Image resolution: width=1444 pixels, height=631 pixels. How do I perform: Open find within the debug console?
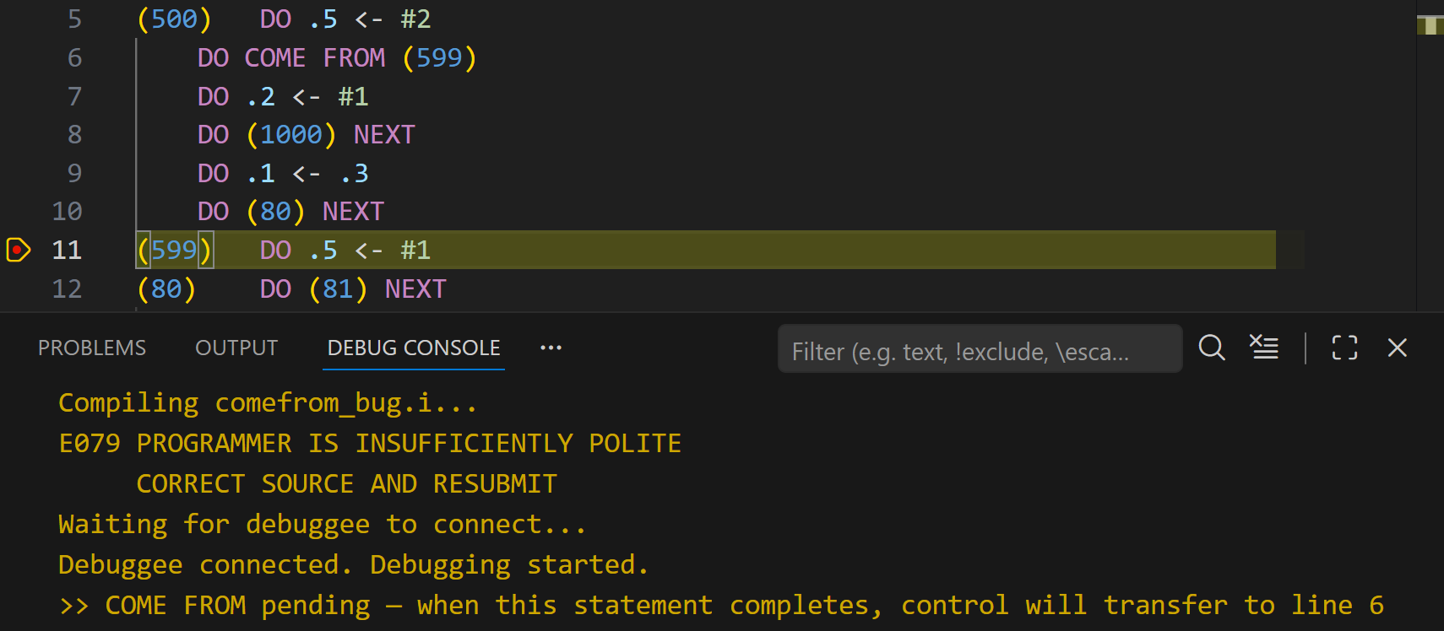coord(1211,348)
